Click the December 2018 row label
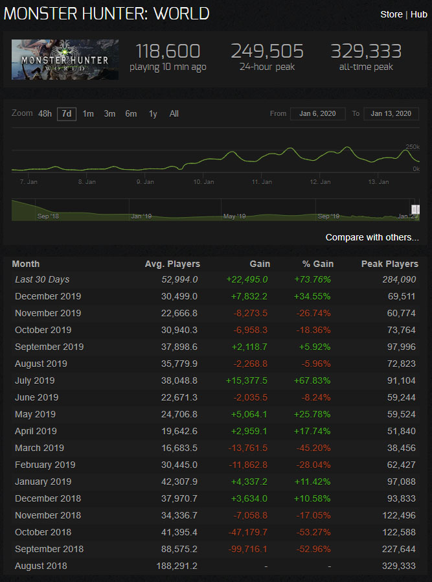 click(x=48, y=498)
